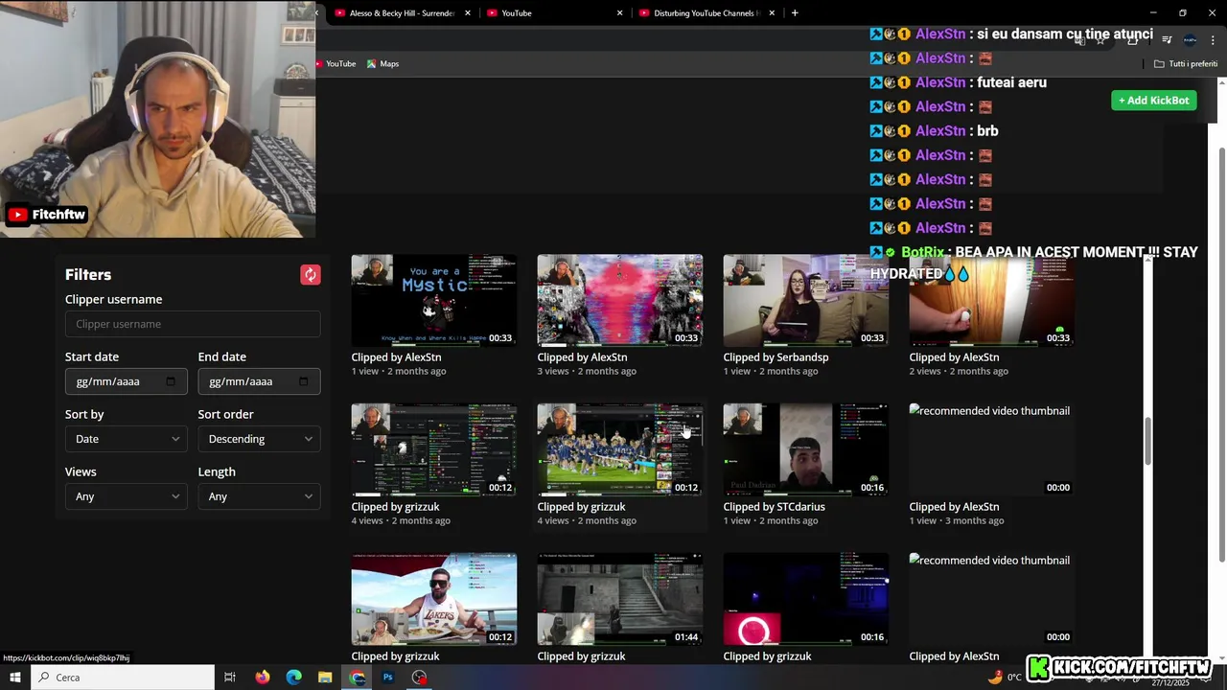Open the clip by STCdarius
The image size is (1227, 690).
pos(806,449)
